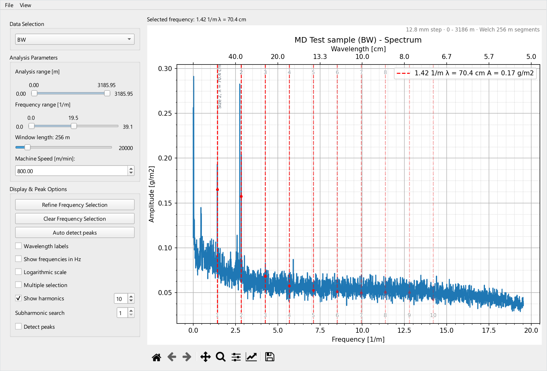Enable Show frequencies in Hz

tap(19, 259)
